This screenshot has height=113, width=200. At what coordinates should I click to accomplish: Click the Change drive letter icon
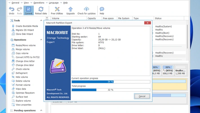(13, 61)
